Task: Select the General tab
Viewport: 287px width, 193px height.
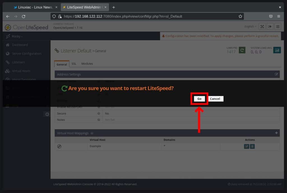Action: [62, 64]
